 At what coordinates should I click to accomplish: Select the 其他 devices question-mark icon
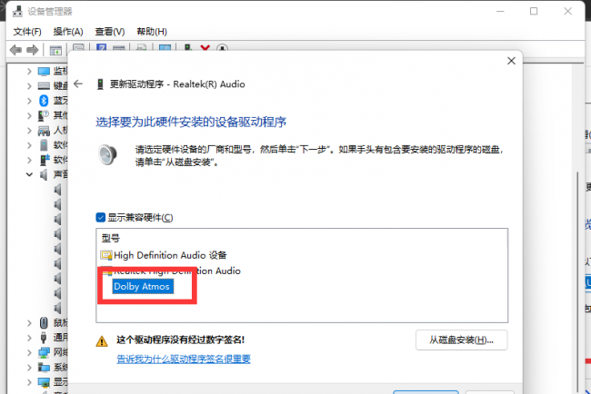(x=44, y=115)
